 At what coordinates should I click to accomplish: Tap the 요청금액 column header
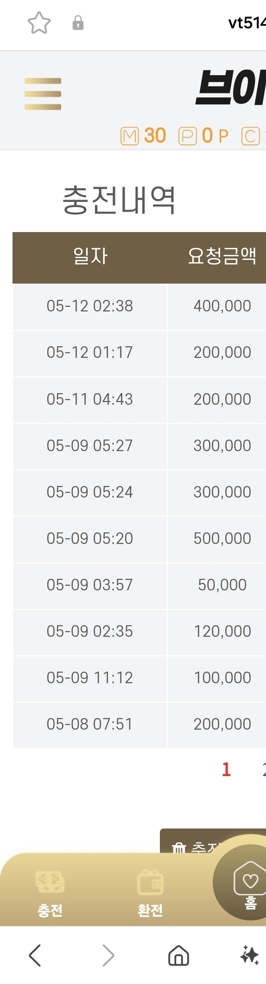tap(222, 256)
